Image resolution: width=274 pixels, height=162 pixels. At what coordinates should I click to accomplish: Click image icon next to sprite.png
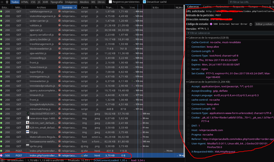[x=27, y=146]
